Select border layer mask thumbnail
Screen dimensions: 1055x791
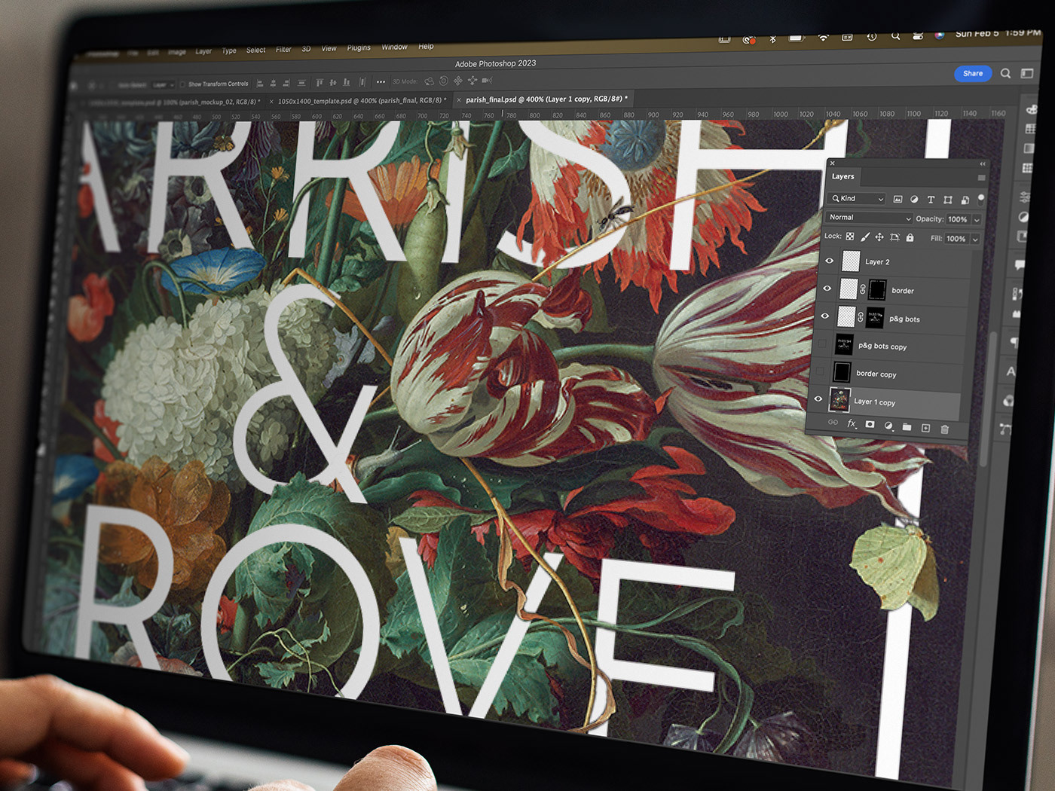click(877, 290)
